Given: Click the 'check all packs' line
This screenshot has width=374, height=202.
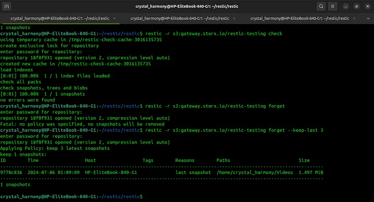Looking at the screenshot, I should coord(21,82).
